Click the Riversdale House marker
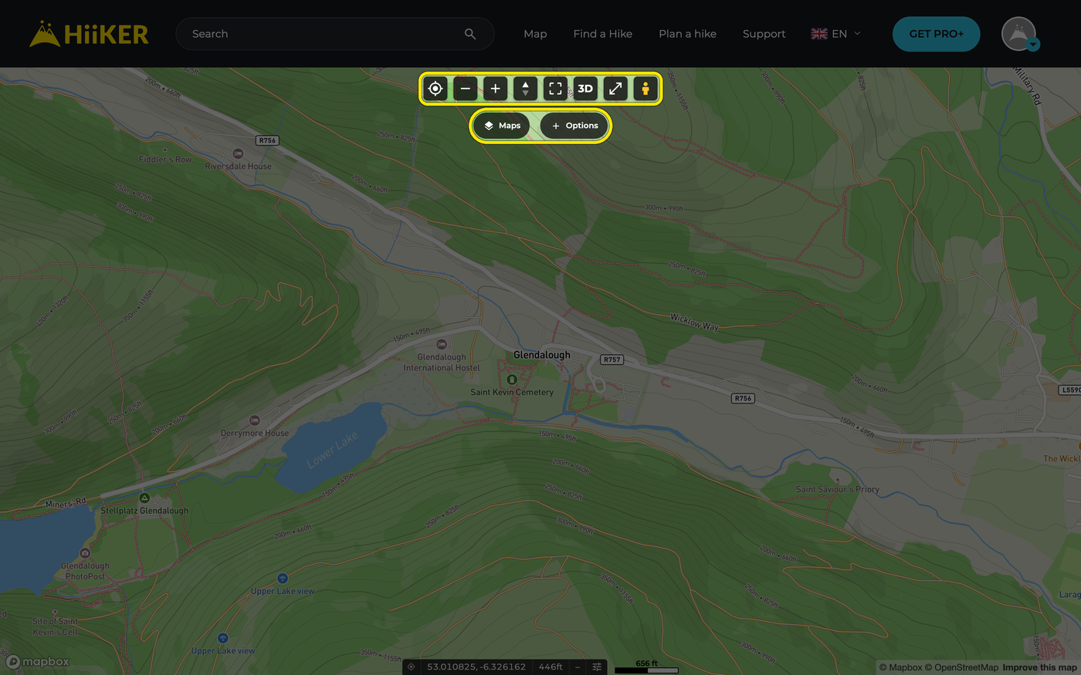 click(238, 154)
